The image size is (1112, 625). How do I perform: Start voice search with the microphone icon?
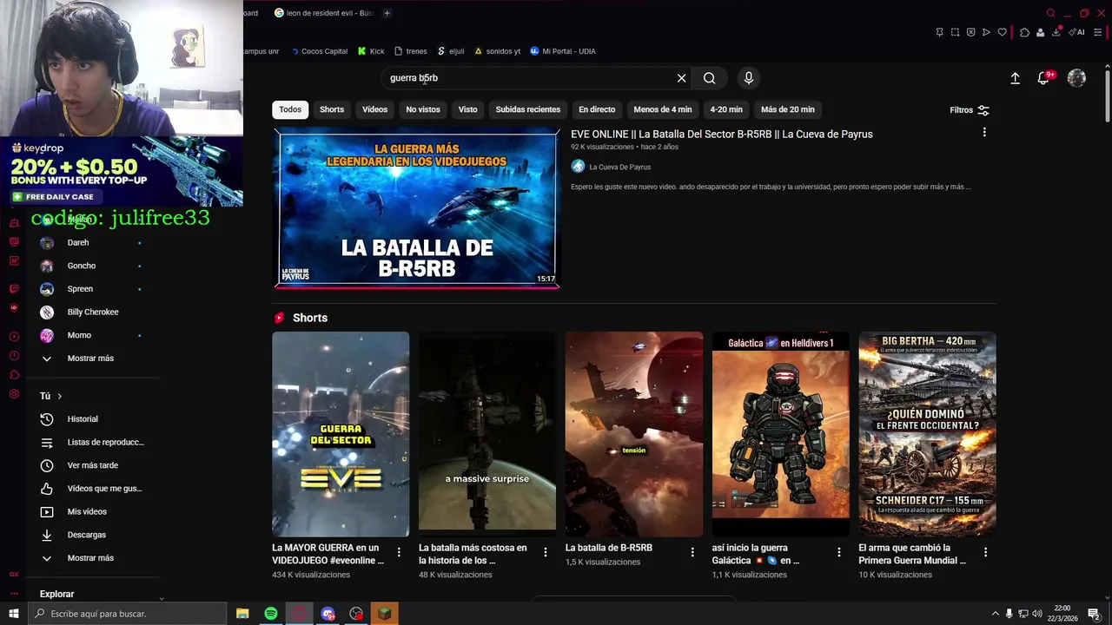pyautogui.click(x=749, y=78)
